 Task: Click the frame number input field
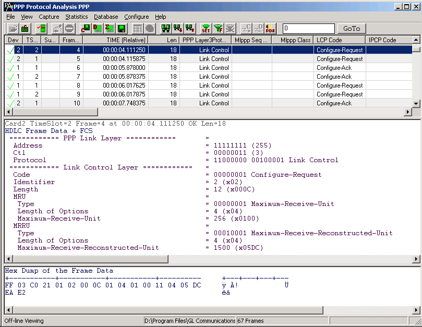point(308,28)
